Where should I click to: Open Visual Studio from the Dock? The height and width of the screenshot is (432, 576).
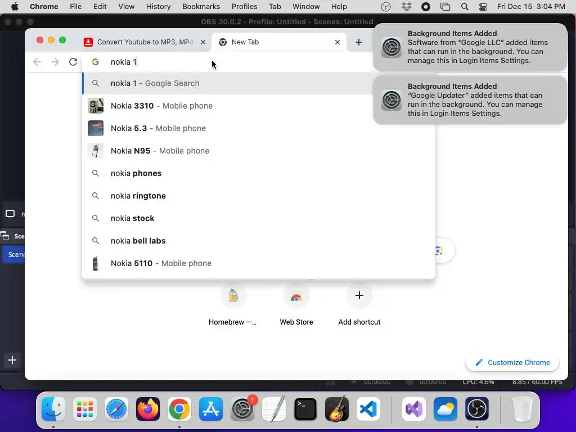(x=414, y=409)
